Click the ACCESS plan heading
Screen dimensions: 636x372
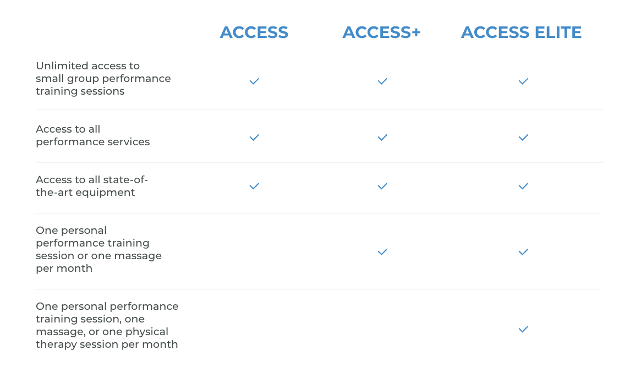pyautogui.click(x=254, y=32)
